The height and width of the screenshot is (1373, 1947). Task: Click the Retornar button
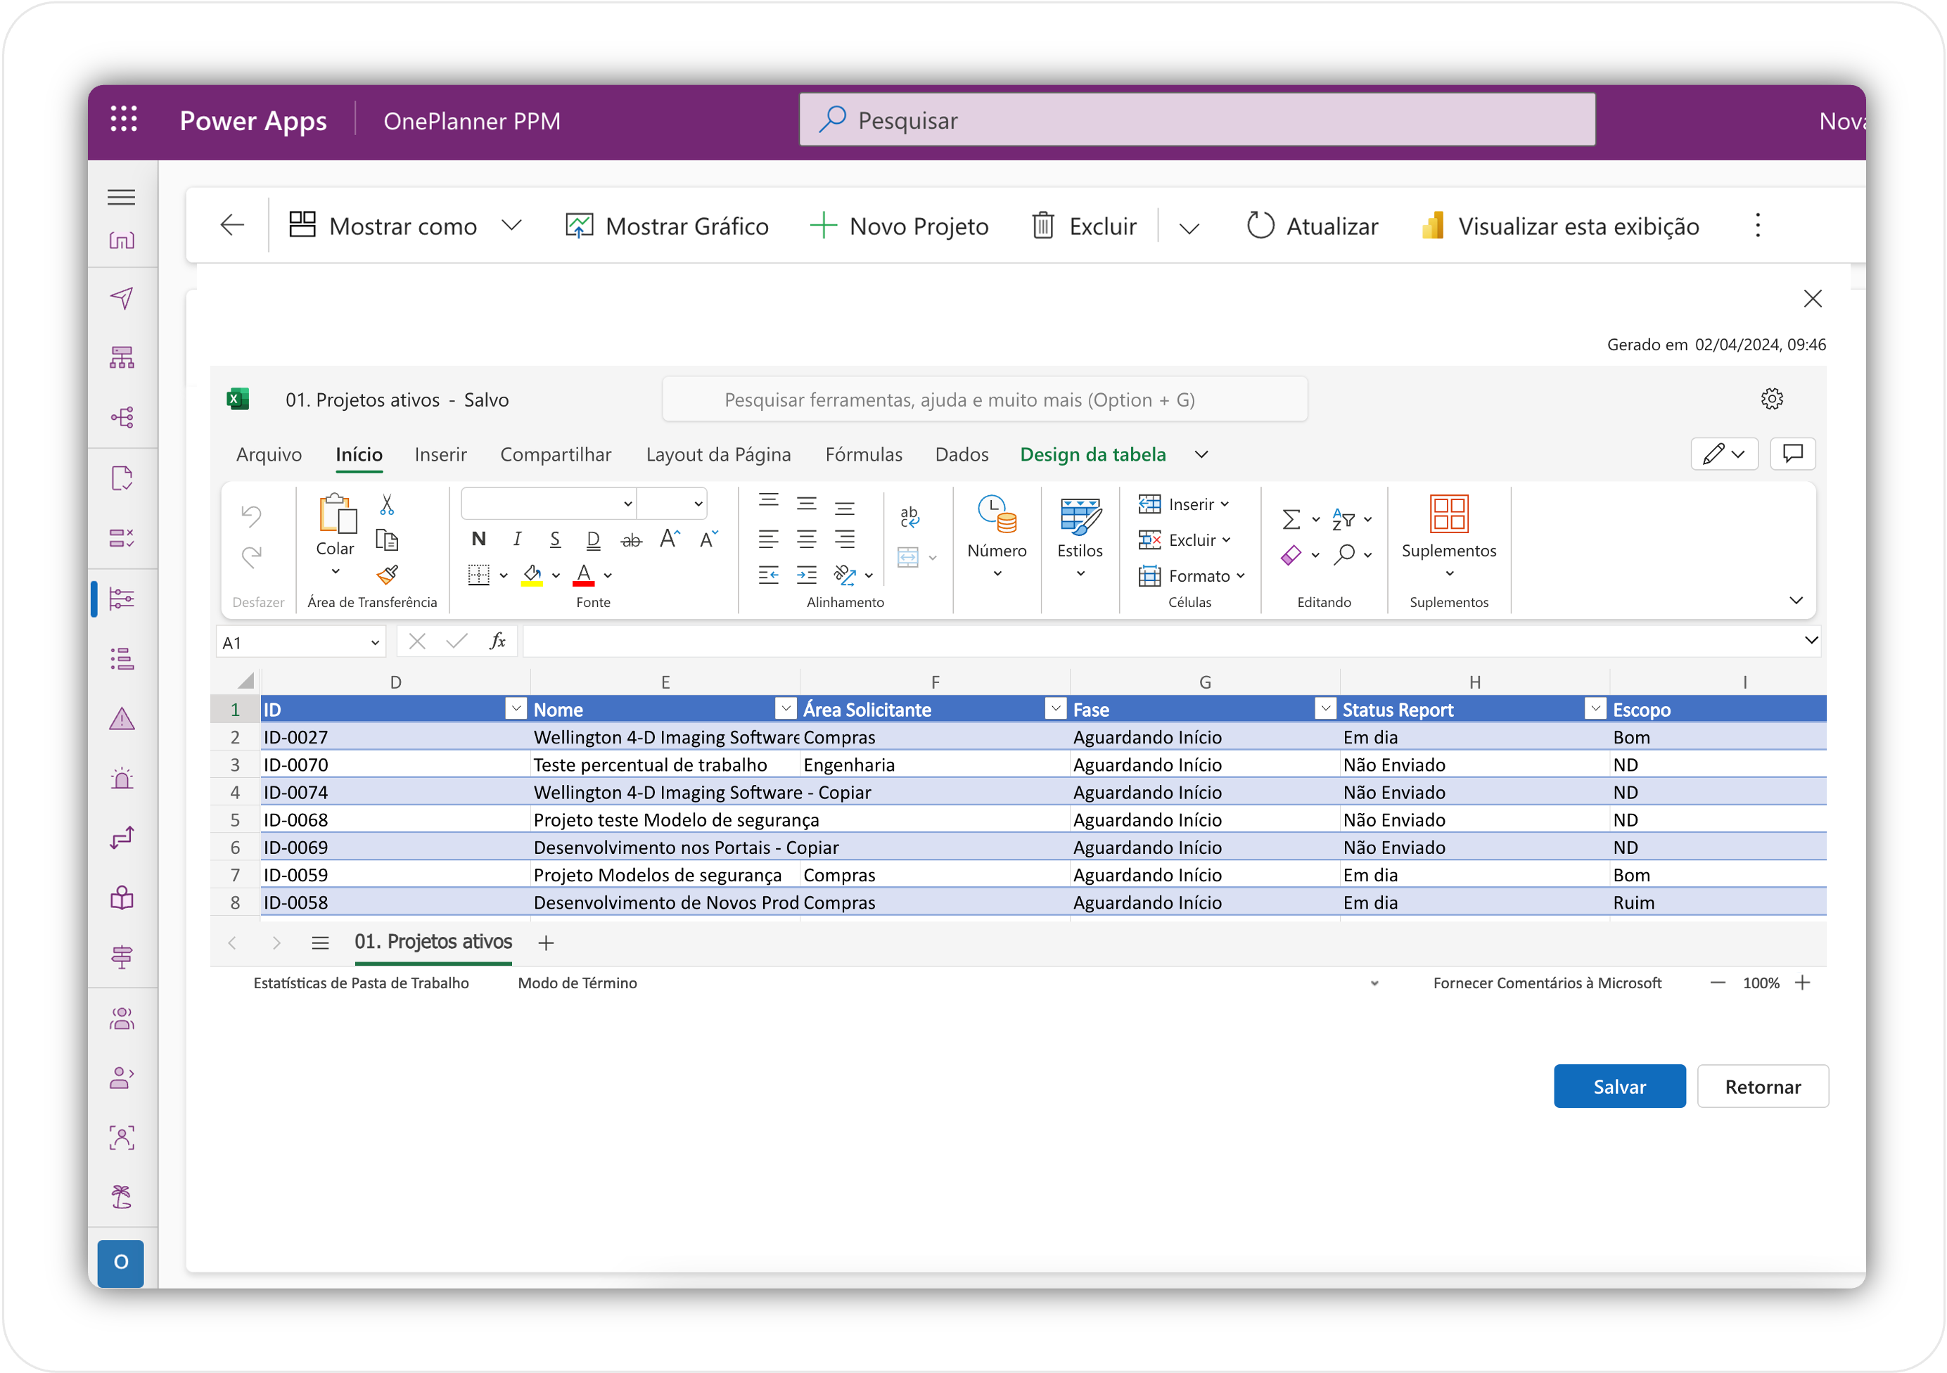point(1762,1086)
